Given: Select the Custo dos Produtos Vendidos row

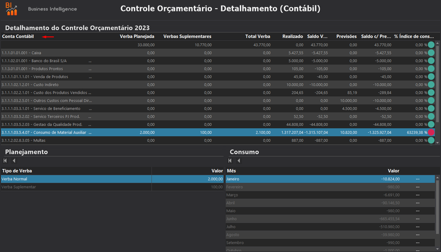Looking at the screenshot, I should point(218,92).
